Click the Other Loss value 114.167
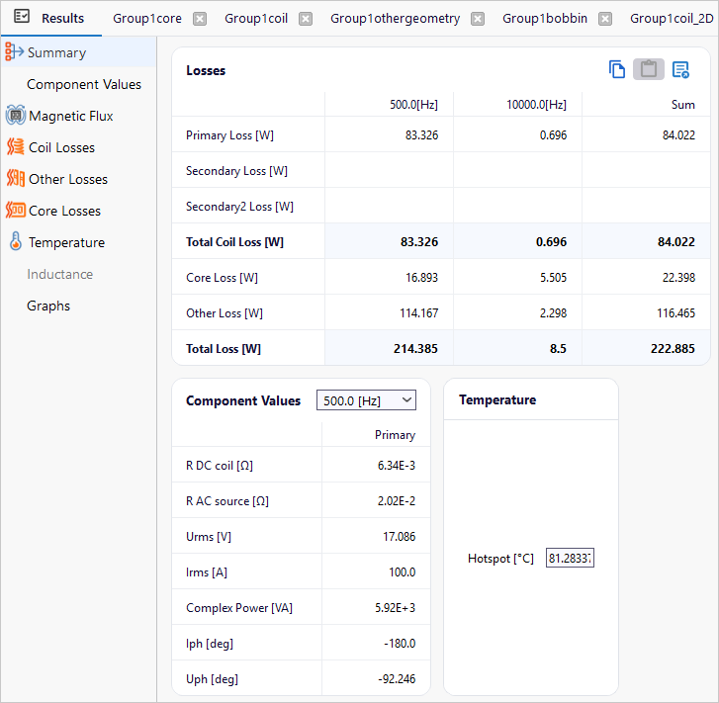Image resolution: width=719 pixels, height=703 pixels. 418,313
